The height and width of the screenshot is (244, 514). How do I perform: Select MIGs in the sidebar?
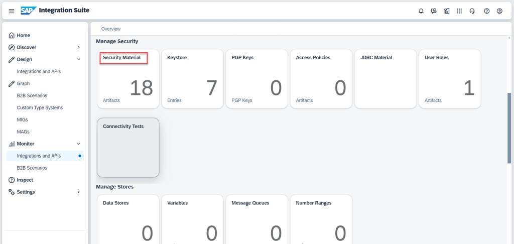coord(23,119)
